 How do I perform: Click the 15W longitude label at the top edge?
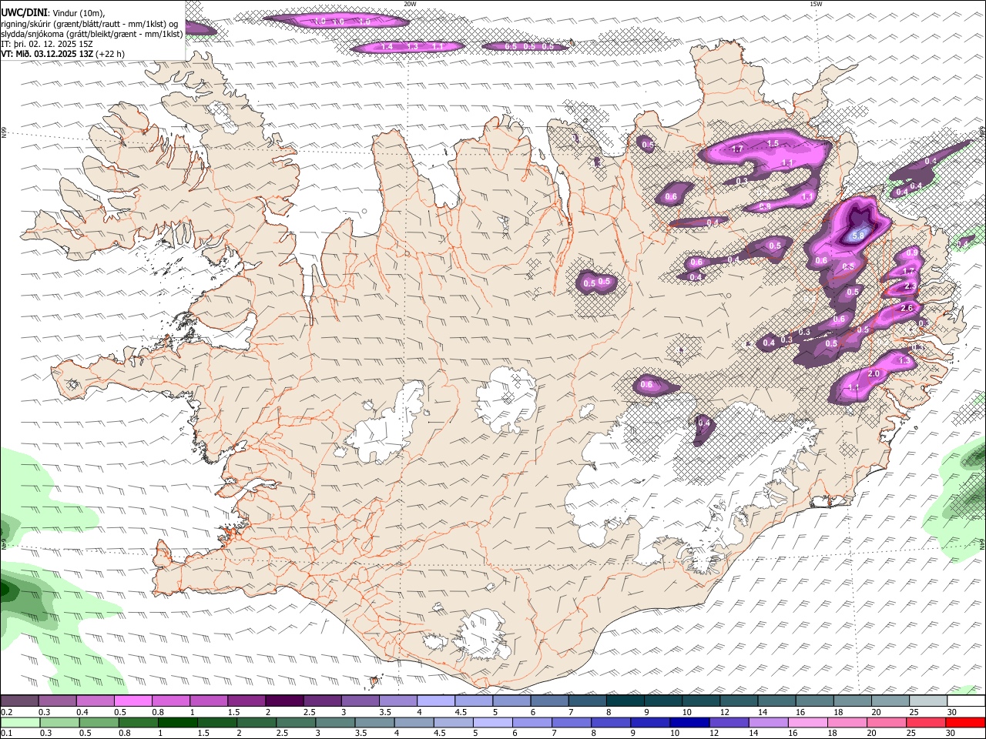click(x=816, y=4)
